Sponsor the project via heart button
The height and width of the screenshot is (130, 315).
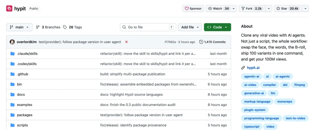coord(193,8)
